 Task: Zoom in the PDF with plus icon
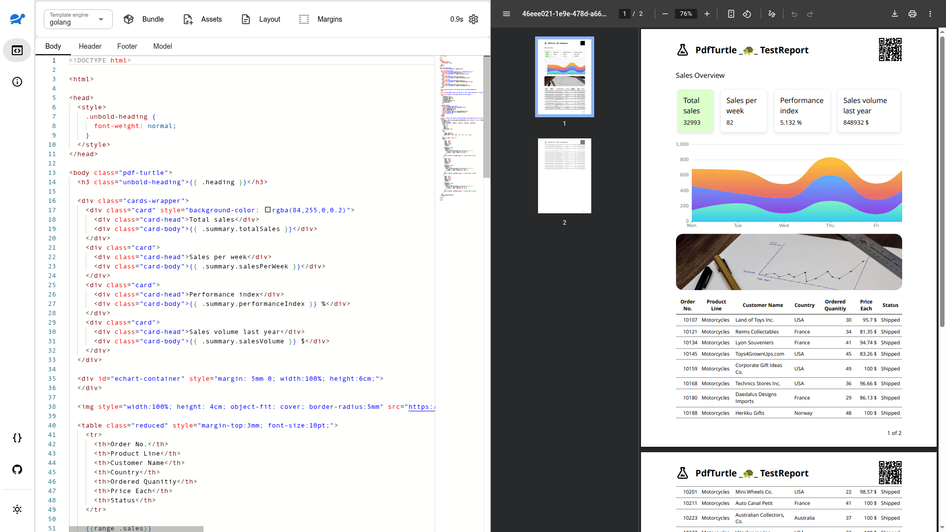pyautogui.click(x=707, y=14)
